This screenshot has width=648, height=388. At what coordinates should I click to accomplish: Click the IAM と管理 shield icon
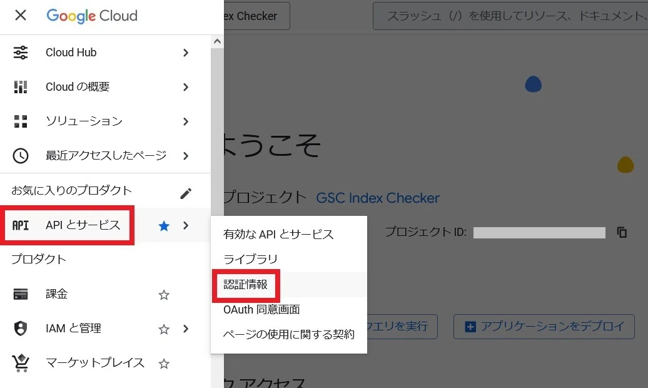tap(20, 329)
